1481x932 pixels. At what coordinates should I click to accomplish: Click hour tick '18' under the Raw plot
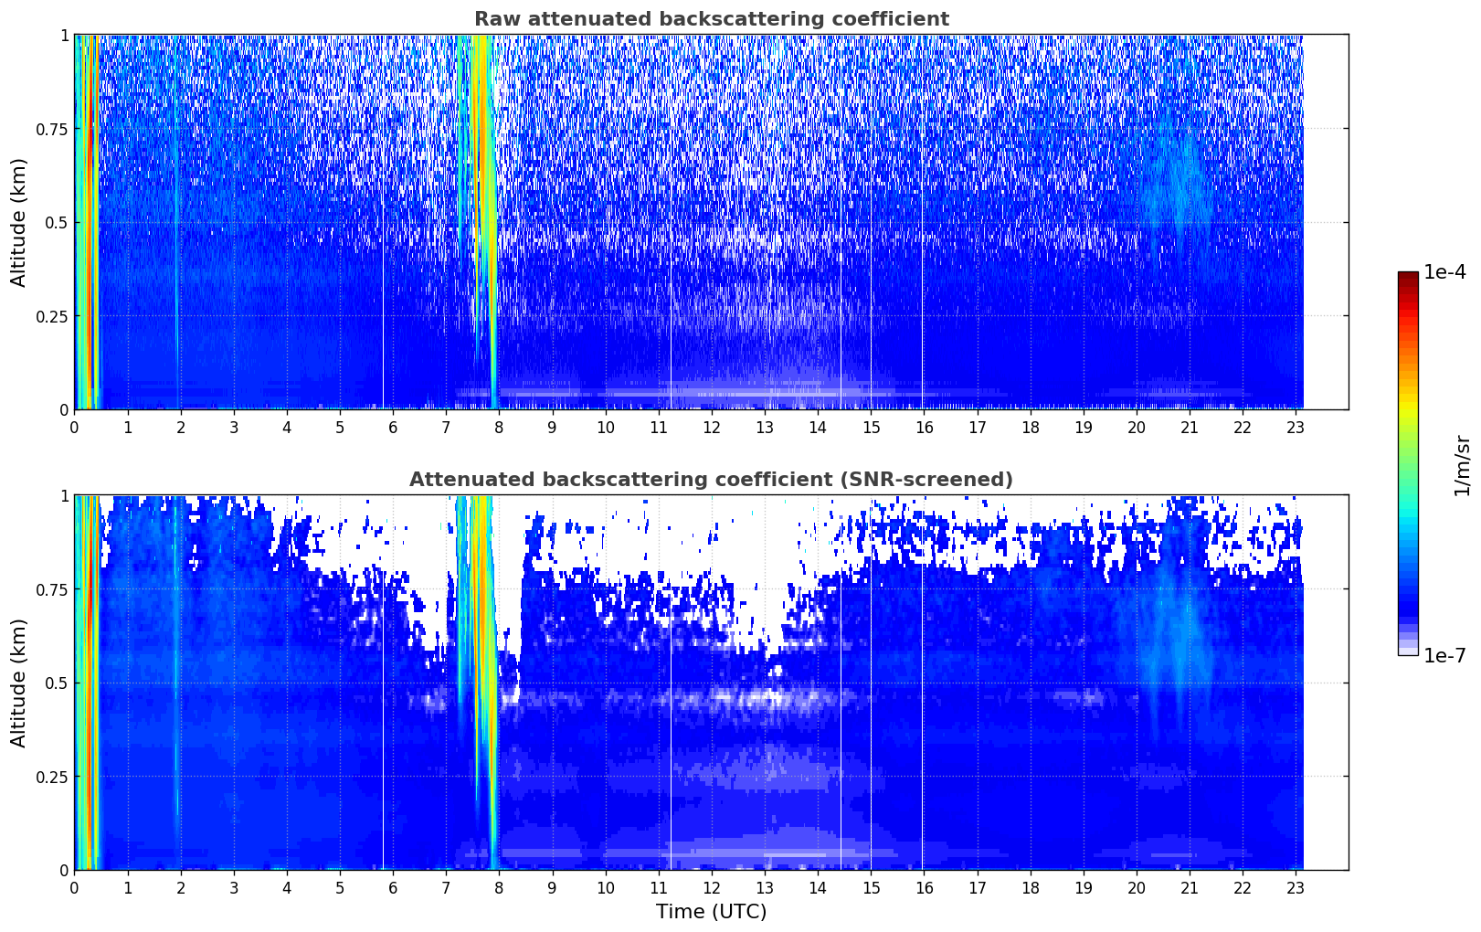tap(1030, 427)
